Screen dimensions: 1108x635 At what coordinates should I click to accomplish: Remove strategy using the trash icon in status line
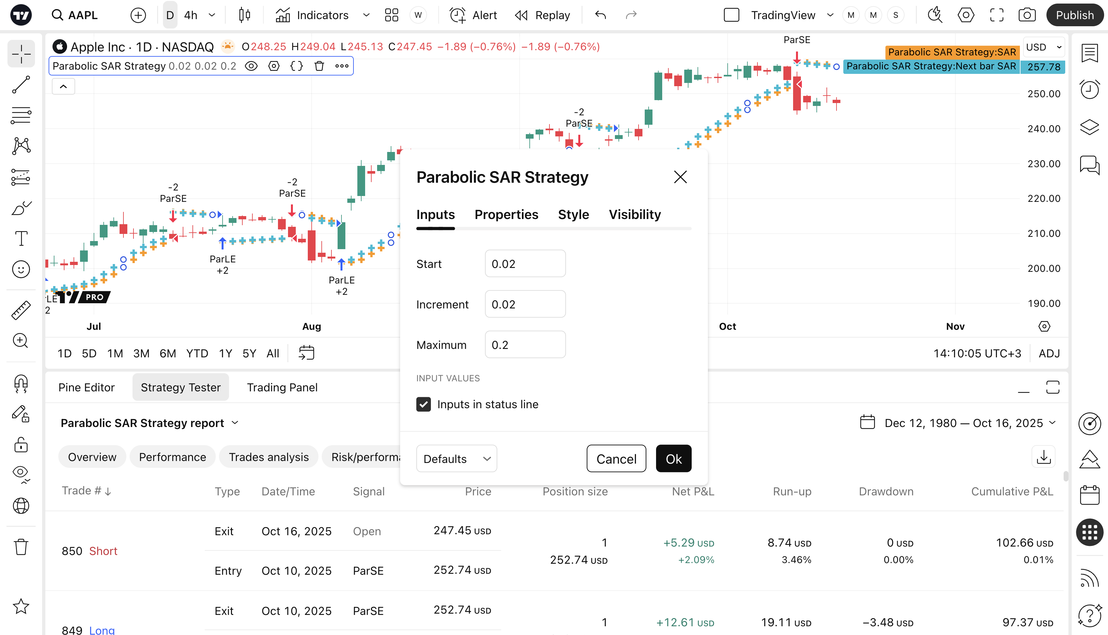pos(319,66)
